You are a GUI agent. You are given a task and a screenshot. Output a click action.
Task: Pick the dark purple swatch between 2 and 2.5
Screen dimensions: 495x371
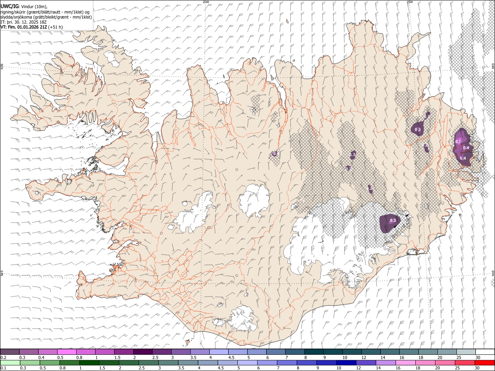tap(142, 352)
